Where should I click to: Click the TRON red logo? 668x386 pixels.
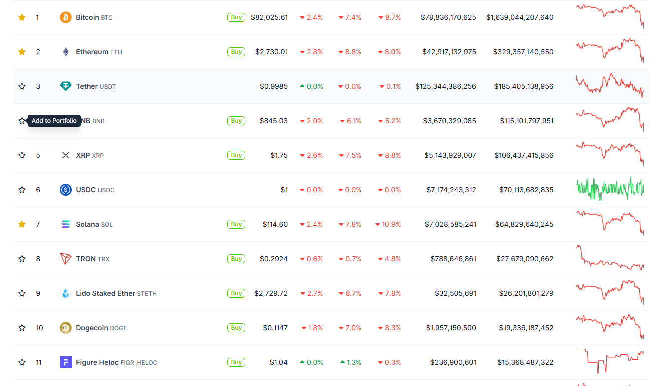[x=65, y=258]
